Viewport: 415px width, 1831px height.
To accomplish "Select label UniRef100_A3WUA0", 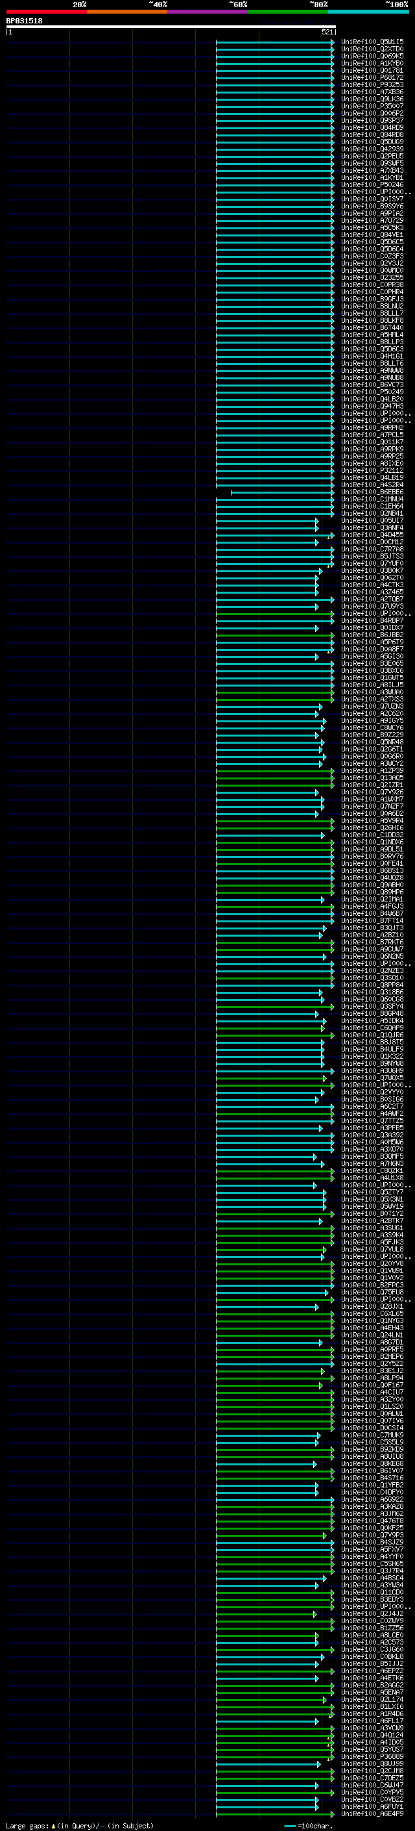I will (x=372, y=692).
